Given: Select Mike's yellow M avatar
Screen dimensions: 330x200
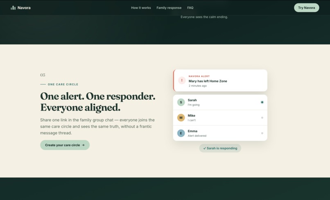Looking at the screenshot, I should click(181, 118).
